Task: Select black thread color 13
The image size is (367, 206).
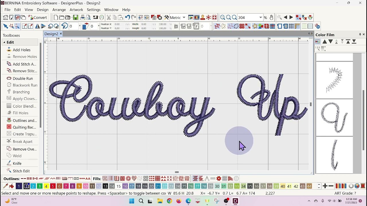Action: [x=105, y=187]
